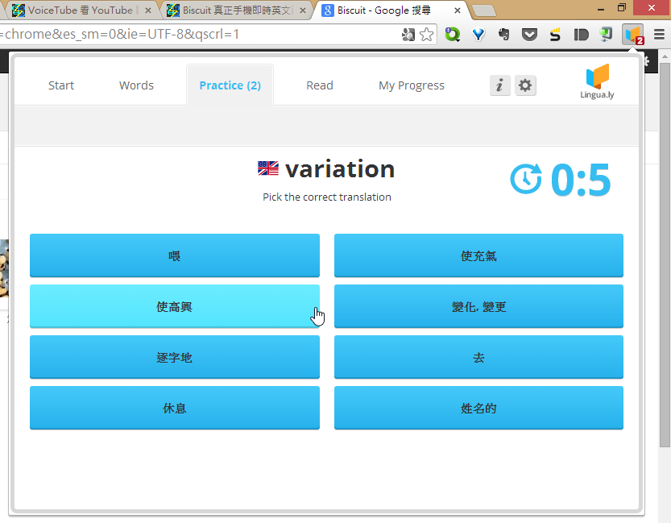Click the Pocket extension icon
This screenshot has width=671, height=523.
pos(529,35)
